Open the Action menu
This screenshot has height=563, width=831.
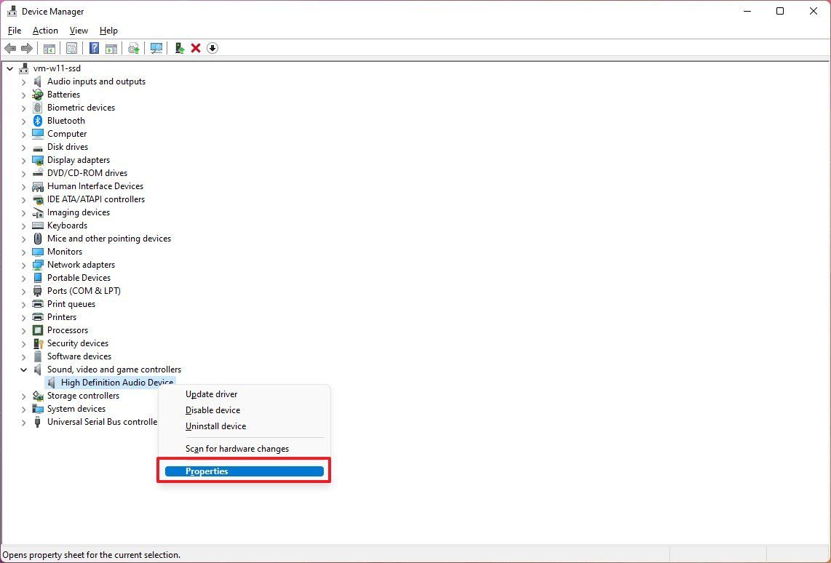coord(45,31)
